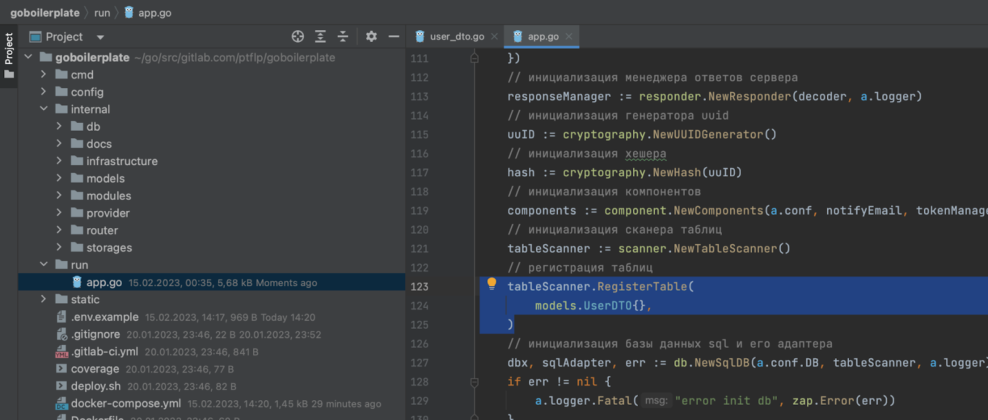The image size is (988, 420).
Task: Click line number 123 in the gutter
Action: click(x=419, y=287)
